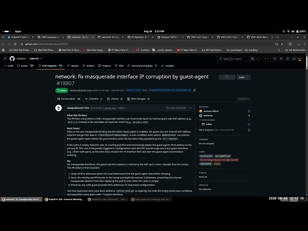Open the bookmarks apps grid icon
308x231 pixels.
point(3,50)
